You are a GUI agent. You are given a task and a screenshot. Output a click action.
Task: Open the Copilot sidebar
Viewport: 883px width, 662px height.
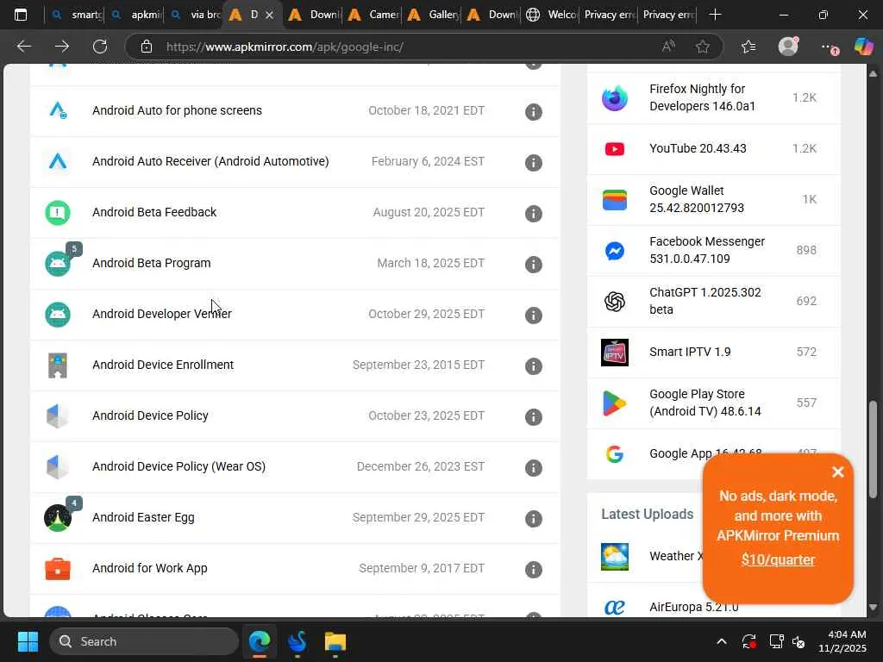pyautogui.click(x=862, y=47)
